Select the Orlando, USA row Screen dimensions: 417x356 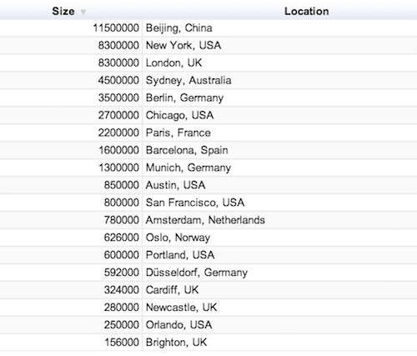pos(208,325)
